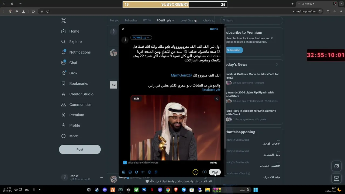Click the floating messages envelope button
This screenshot has height=194, width=345.
tap(336, 178)
